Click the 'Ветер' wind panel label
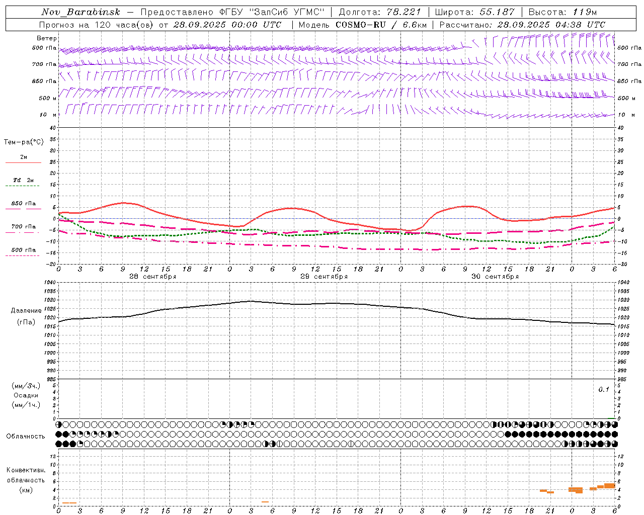 click(47, 38)
